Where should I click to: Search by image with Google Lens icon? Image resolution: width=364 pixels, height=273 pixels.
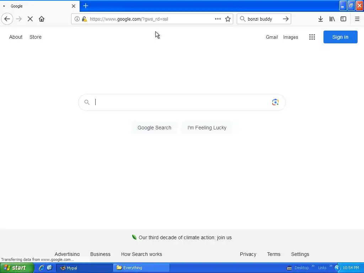click(x=275, y=102)
